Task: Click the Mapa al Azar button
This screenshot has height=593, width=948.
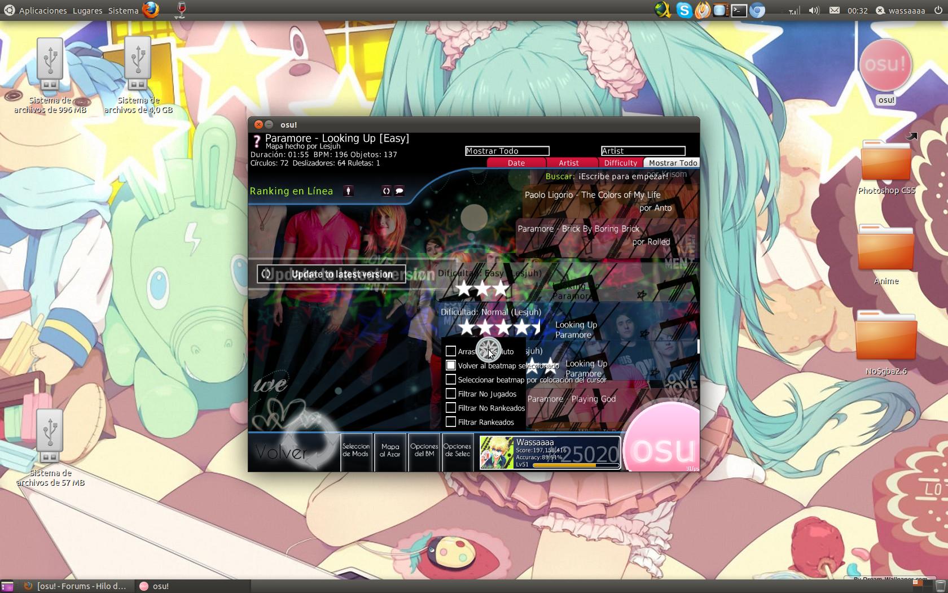Action: [390, 451]
